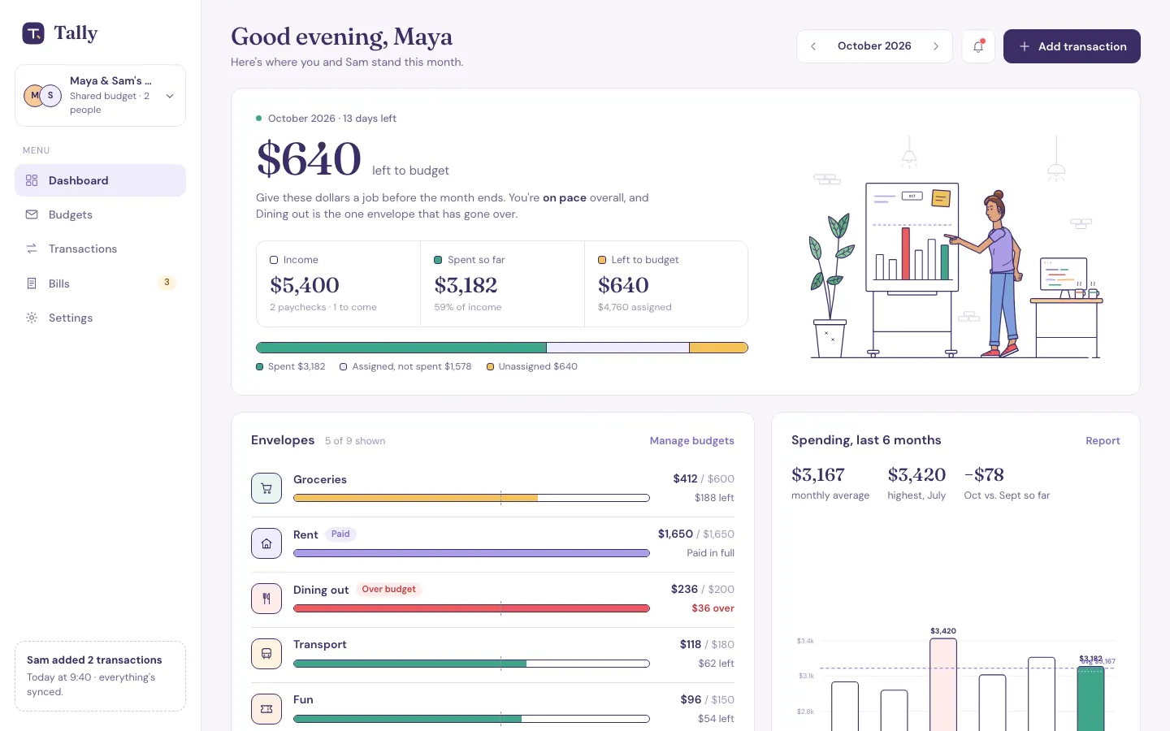Open the Dashboard menu item
The image size is (1170, 731).
tap(100, 180)
